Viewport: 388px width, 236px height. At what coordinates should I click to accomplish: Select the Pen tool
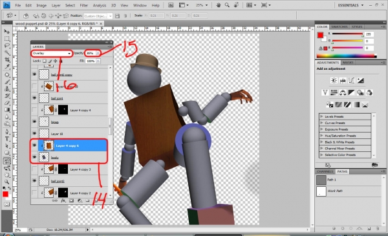click(7, 132)
